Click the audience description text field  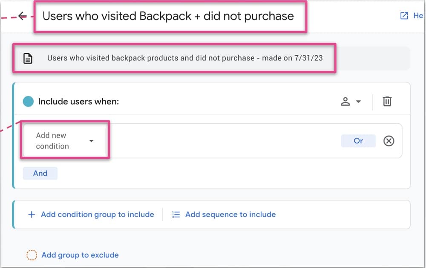[185, 58]
